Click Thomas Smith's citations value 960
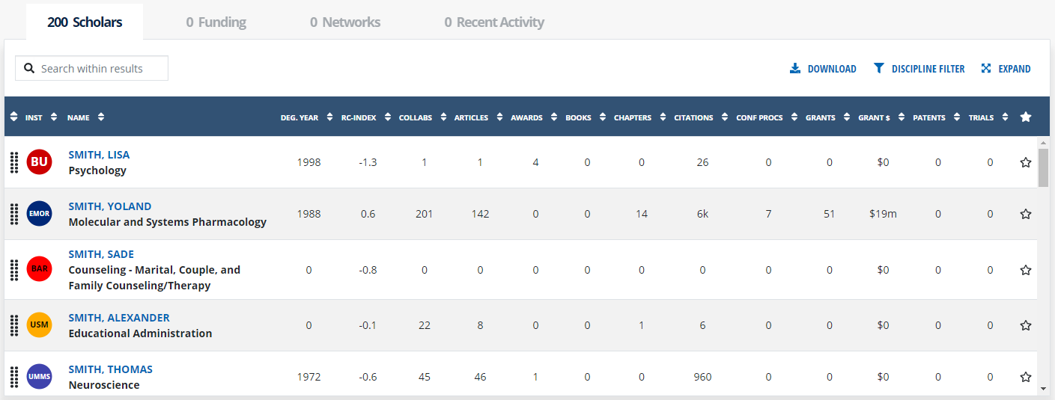This screenshot has height=400, width=1055. pos(702,377)
